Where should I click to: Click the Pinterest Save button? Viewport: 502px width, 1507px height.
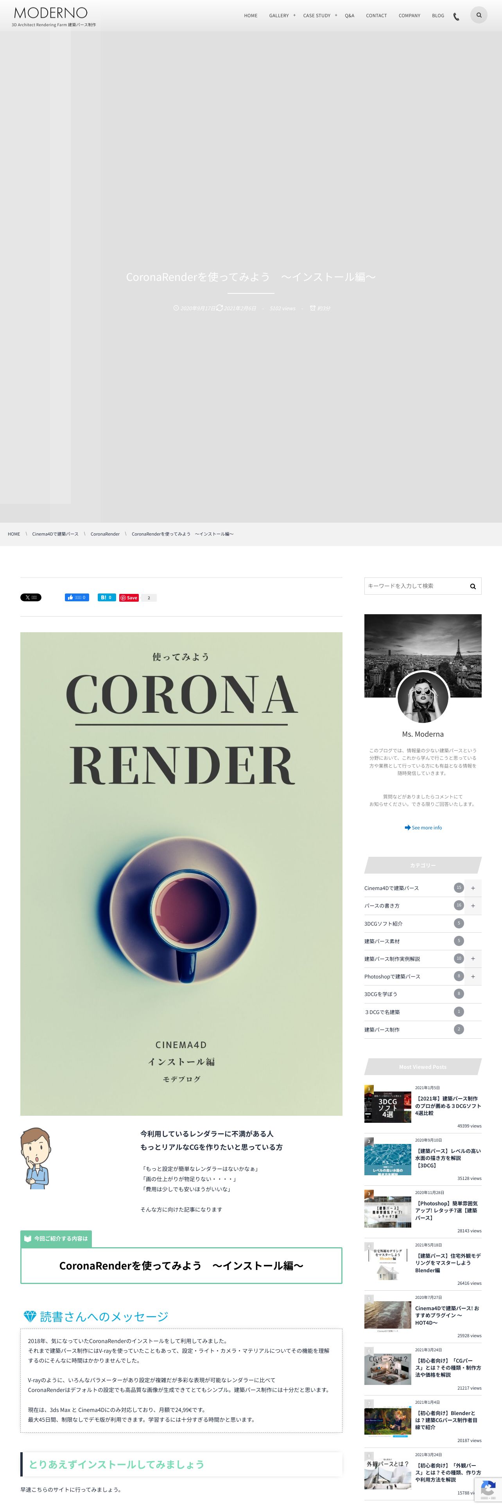click(x=129, y=597)
